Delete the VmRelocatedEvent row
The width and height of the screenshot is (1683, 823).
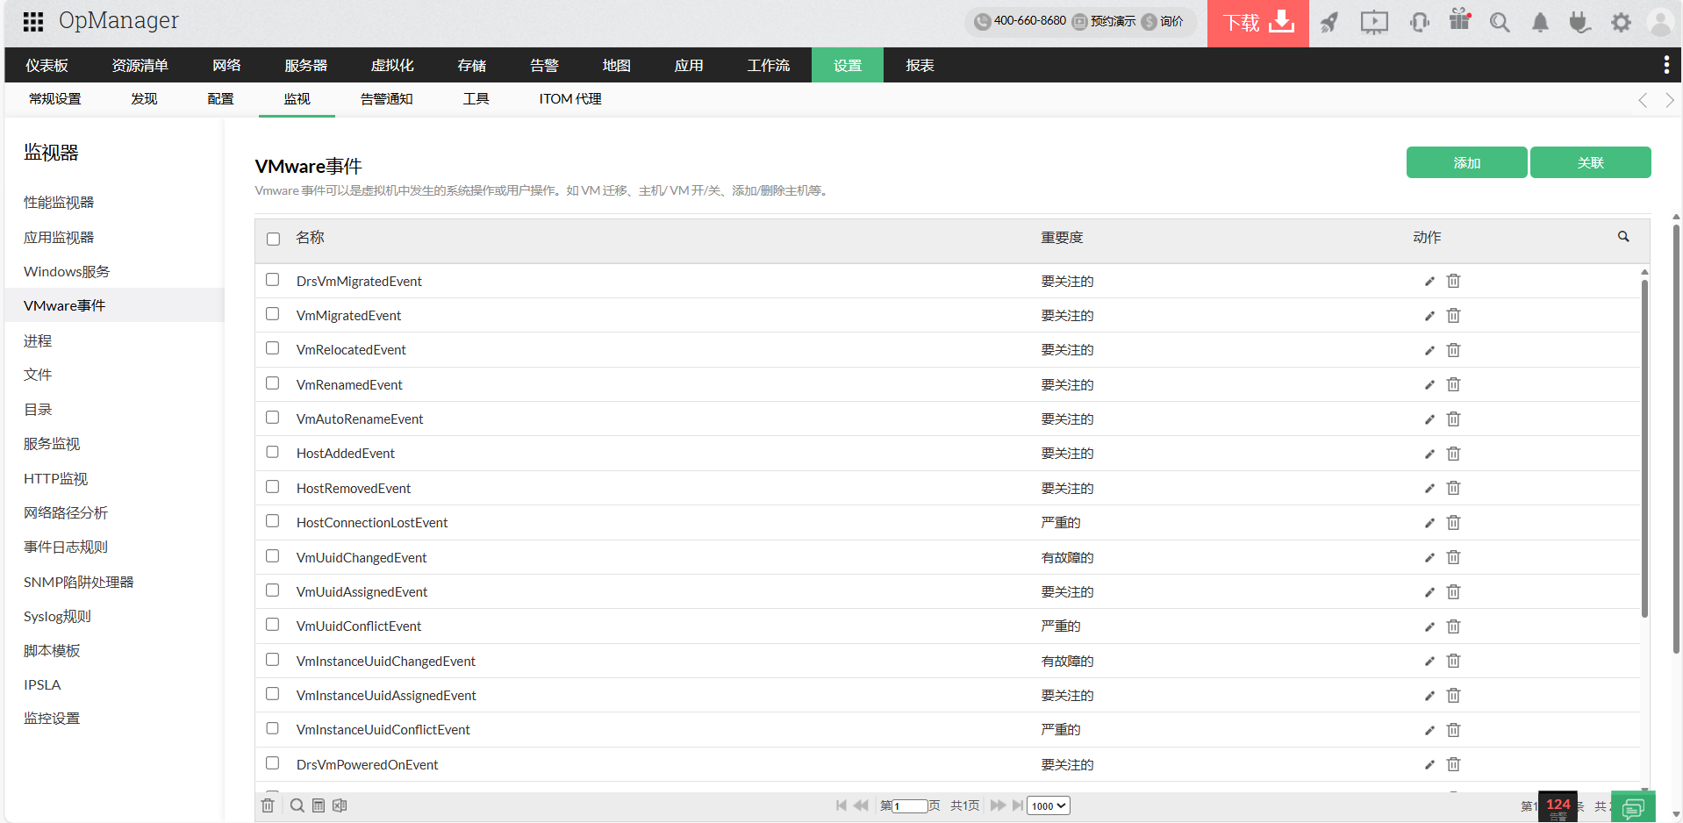1453,350
